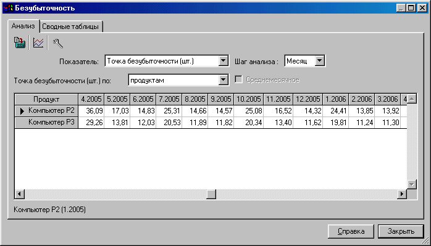431x246 pixels.
Task: Click the 11.2005 column header
Action: coord(278,99)
